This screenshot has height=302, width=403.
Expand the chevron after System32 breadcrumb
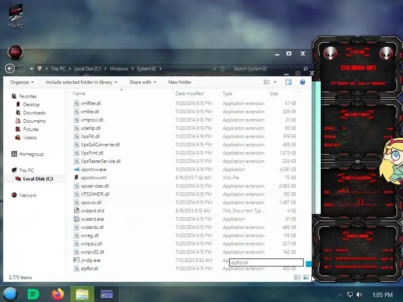click(161, 69)
